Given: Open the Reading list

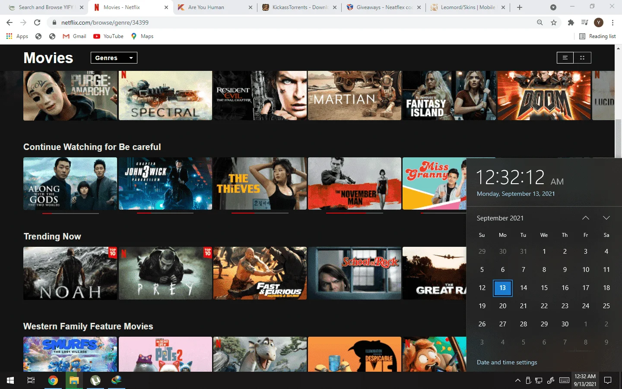Looking at the screenshot, I should [597, 36].
